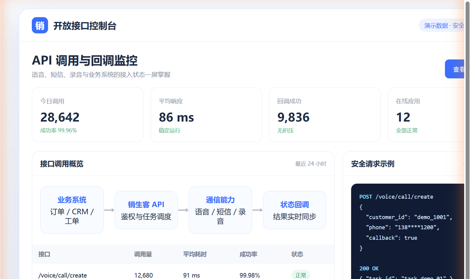Click the 回调成功 card label
This screenshot has width=471, height=279.
(x=289, y=101)
